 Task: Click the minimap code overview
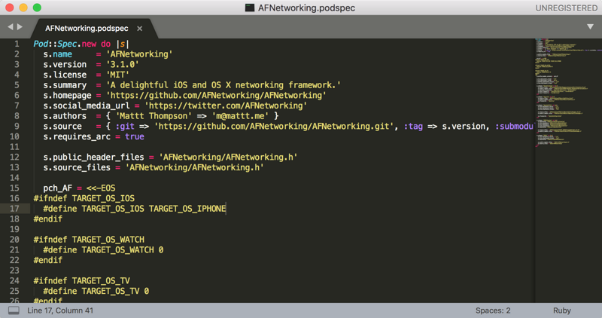(x=568, y=92)
